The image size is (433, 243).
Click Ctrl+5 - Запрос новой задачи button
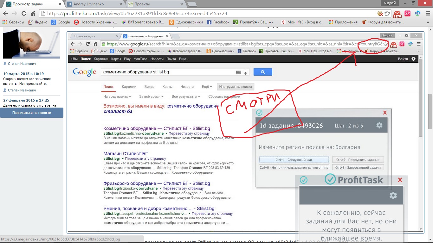[358, 167]
